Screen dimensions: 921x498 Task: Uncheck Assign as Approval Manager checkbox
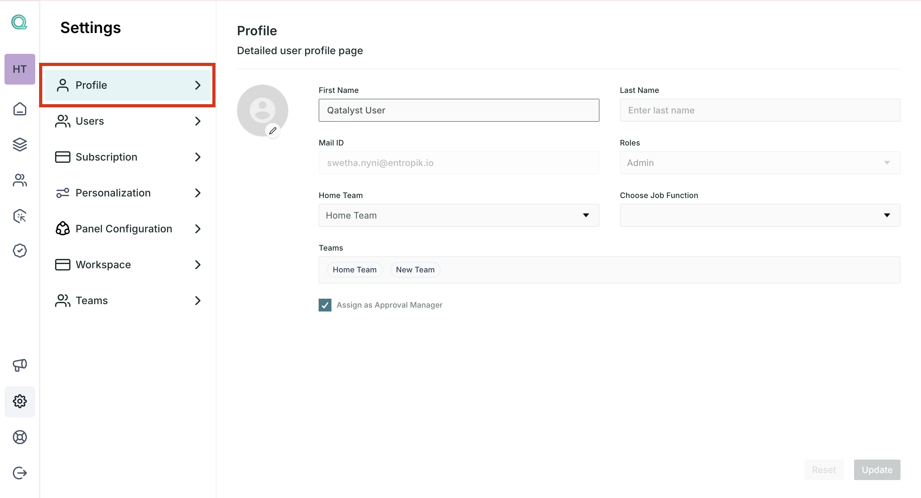[x=325, y=305]
